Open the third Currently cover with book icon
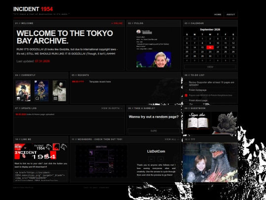The image size is (266, 200). [x=59, y=91]
